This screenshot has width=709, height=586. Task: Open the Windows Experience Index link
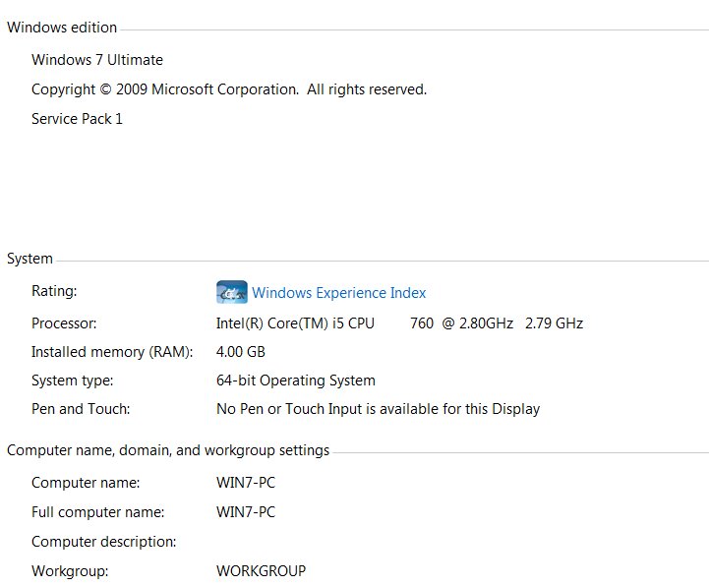[338, 293]
